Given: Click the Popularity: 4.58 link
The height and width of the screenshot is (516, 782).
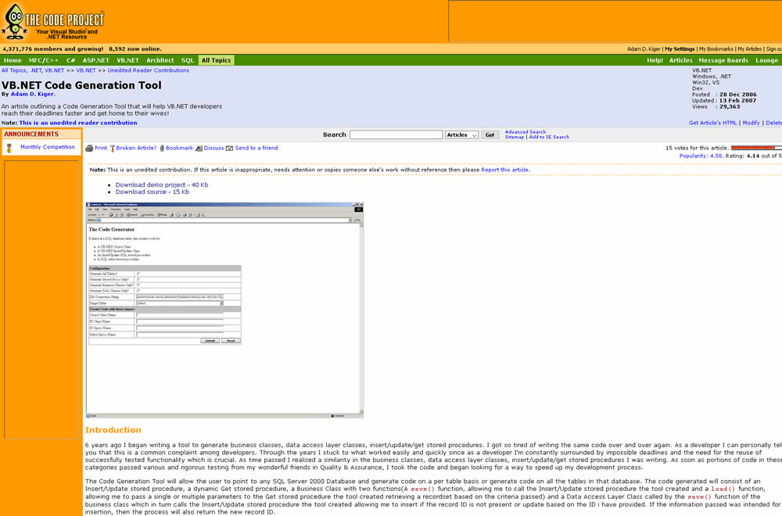Looking at the screenshot, I should point(700,156).
